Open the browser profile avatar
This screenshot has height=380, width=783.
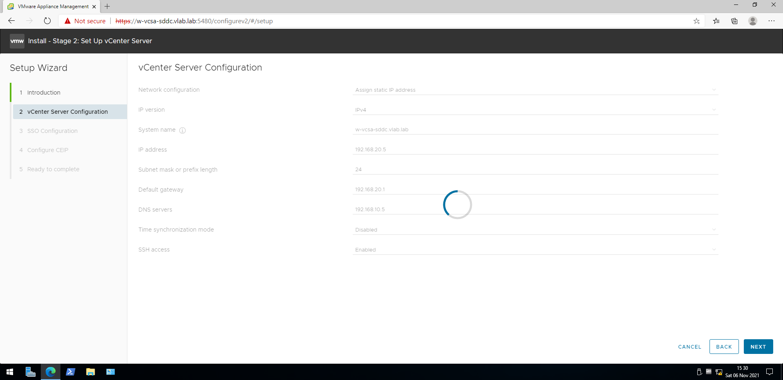click(753, 21)
